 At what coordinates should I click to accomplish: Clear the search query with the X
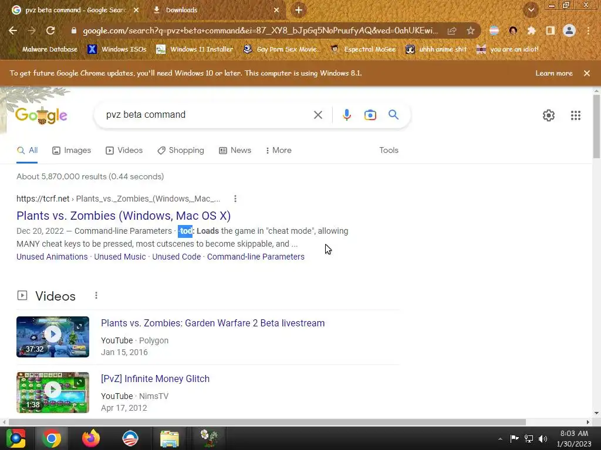pos(318,115)
